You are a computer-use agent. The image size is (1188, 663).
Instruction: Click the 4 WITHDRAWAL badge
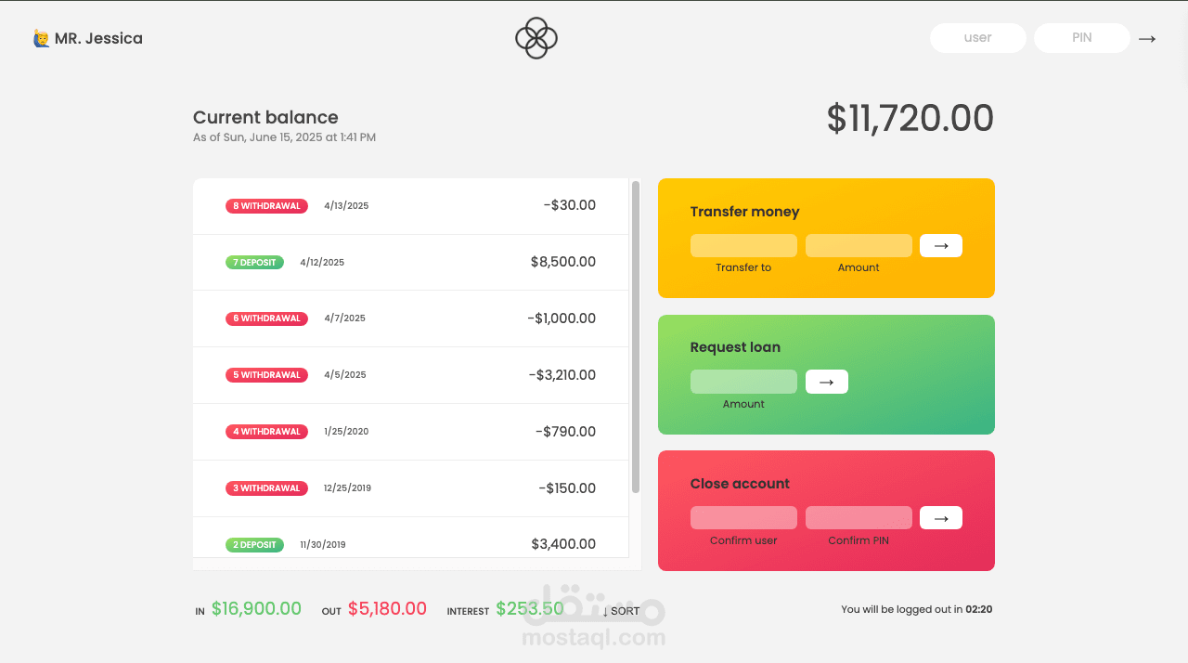pyautogui.click(x=266, y=432)
